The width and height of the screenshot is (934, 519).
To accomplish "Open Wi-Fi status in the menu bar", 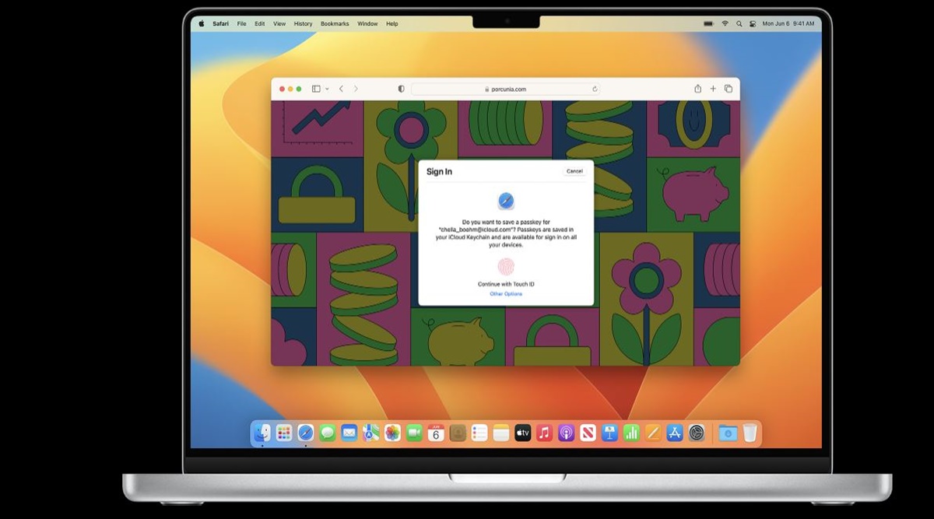I will pyautogui.click(x=725, y=24).
